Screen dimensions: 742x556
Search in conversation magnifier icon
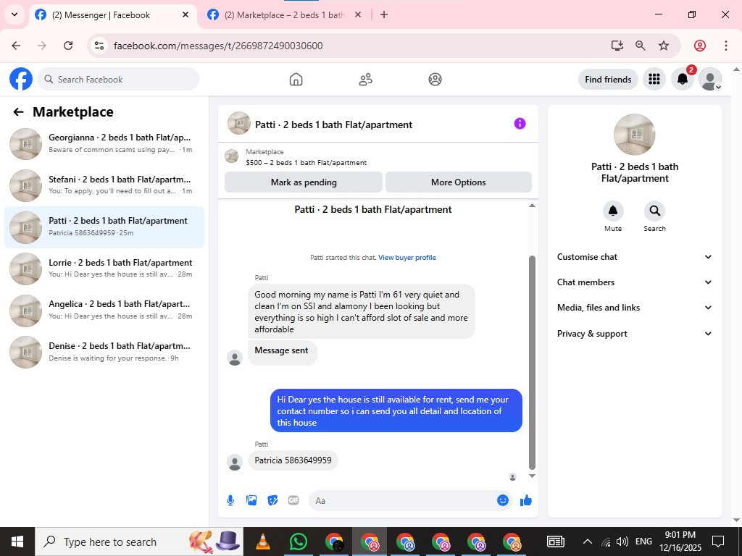(654, 211)
